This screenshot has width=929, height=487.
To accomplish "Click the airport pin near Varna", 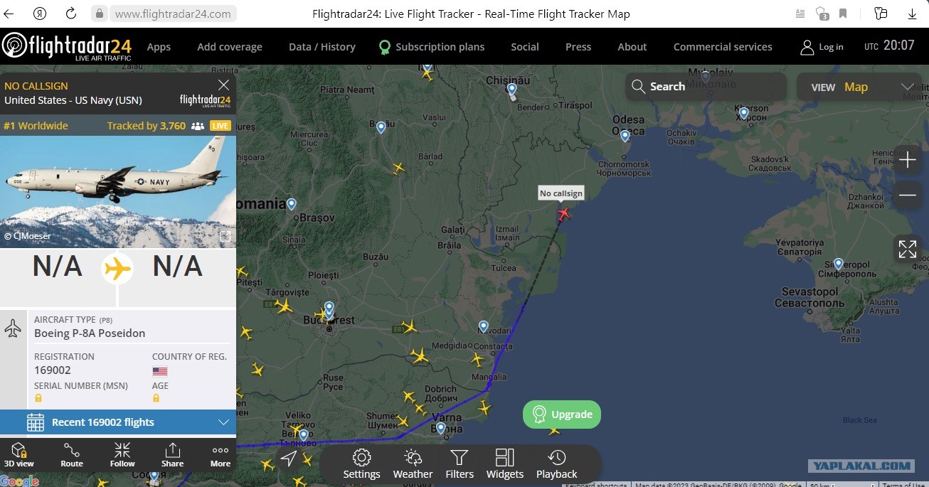I will 440,428.
